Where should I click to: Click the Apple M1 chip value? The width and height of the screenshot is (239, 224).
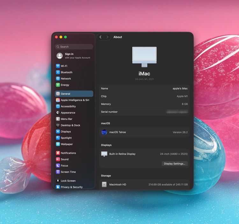point(182,96)
